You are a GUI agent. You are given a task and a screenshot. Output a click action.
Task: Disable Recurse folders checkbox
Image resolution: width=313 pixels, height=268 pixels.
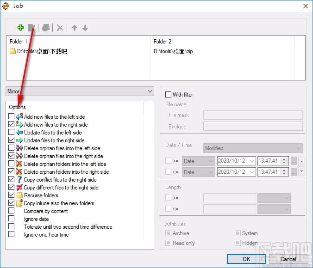click(x=12, y=195)
